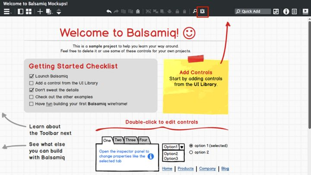Click the paste clipboard icon

138,11
